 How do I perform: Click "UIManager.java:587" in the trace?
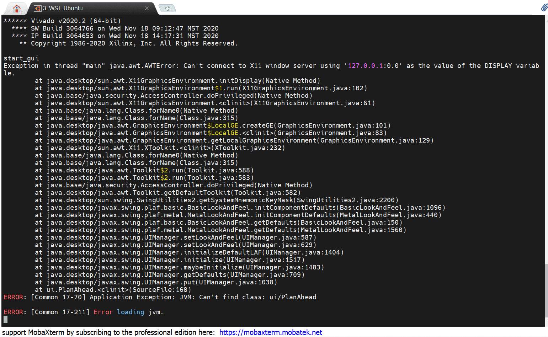(277, 237)
